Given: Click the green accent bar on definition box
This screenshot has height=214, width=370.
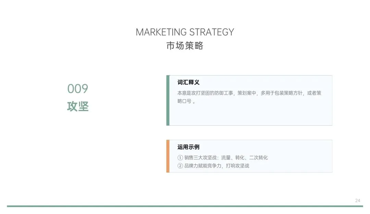Looking at the screenshot, I should (x=168, y=101).
